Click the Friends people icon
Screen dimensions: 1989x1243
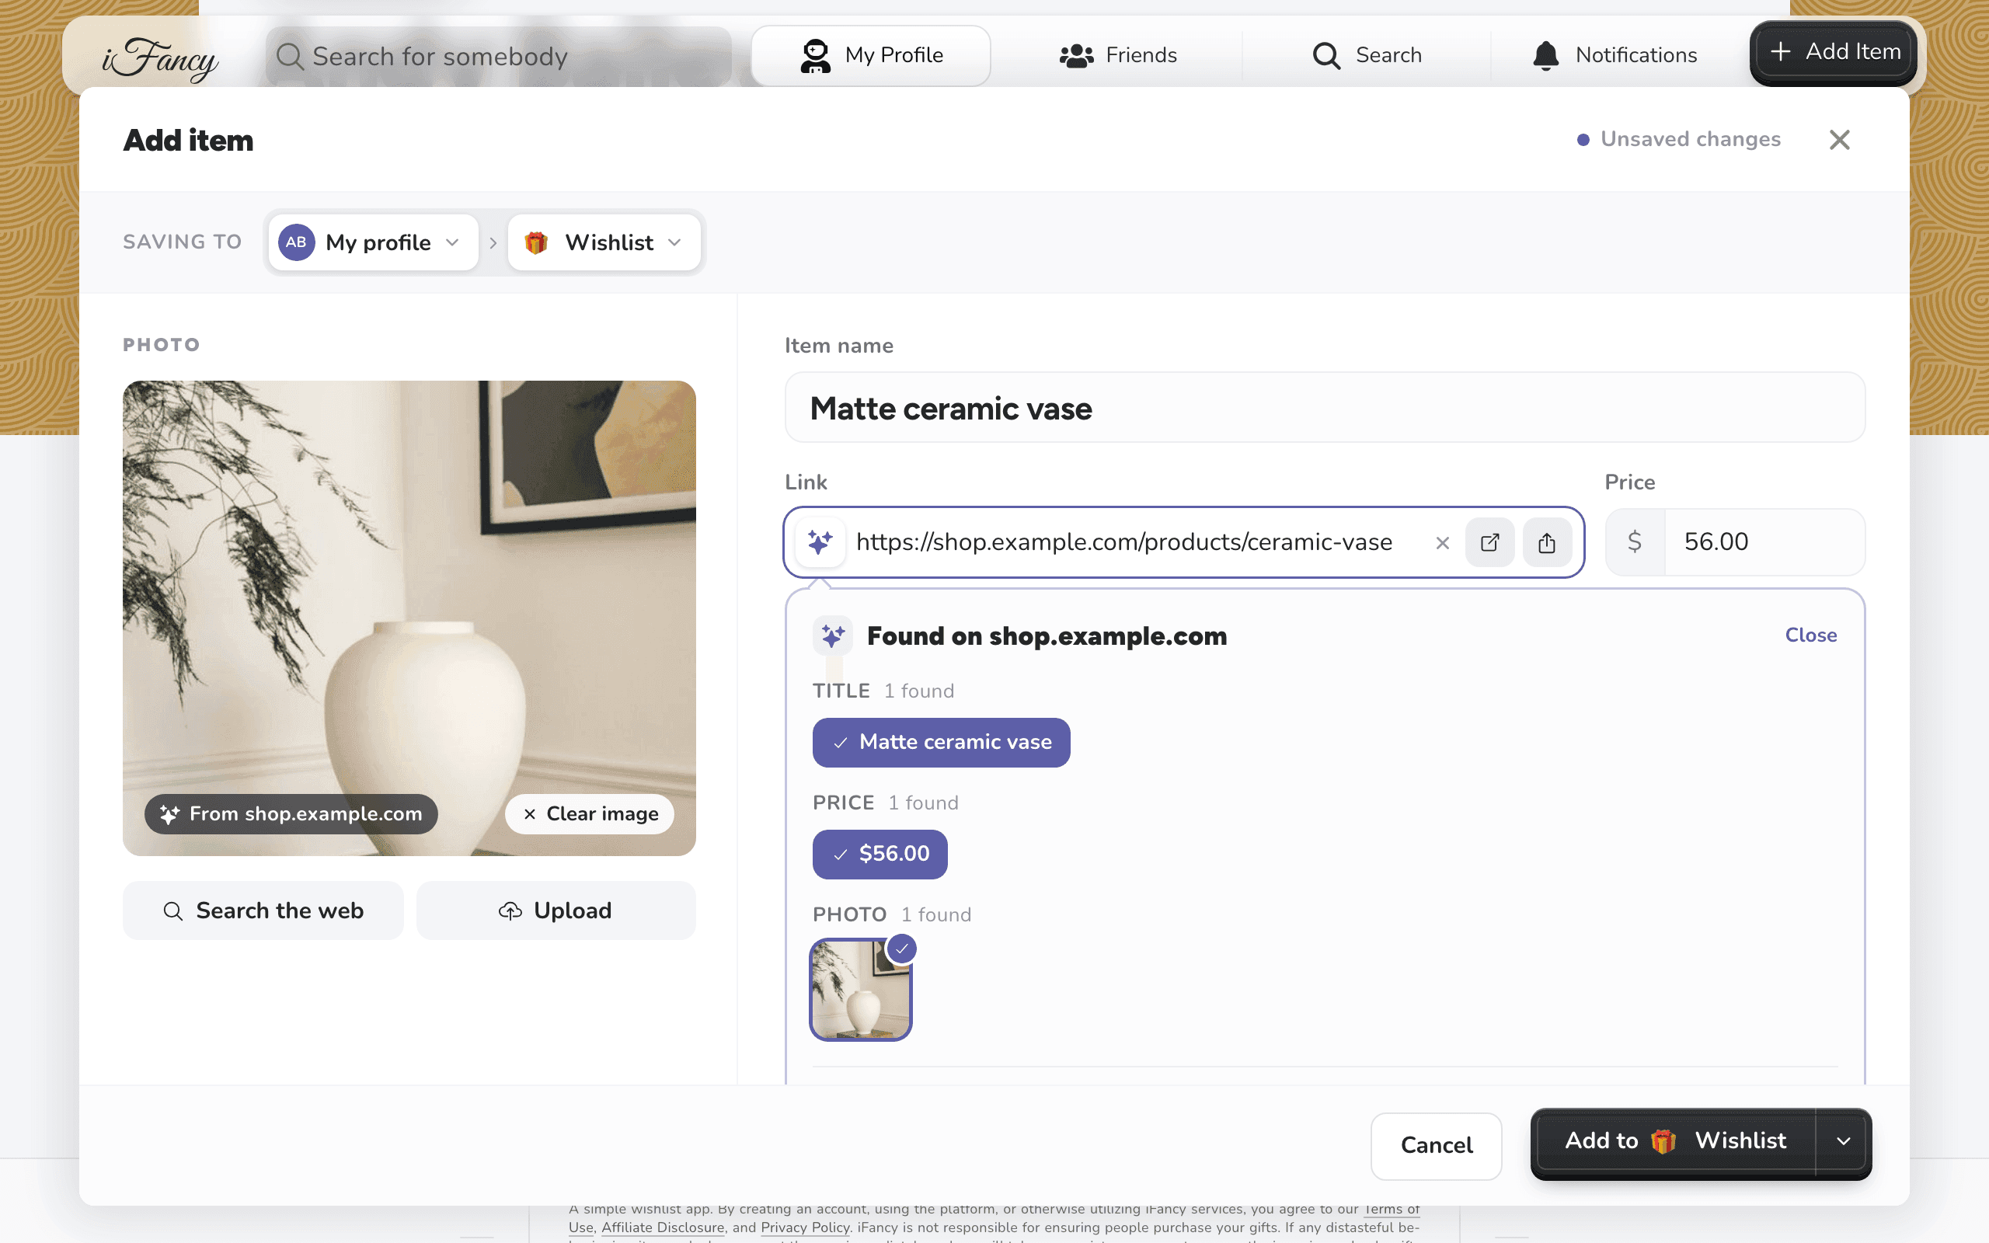tap(1076, 55)
